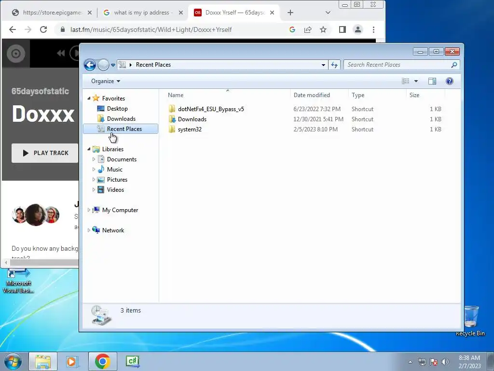Go back in Chrome browser

13,29
